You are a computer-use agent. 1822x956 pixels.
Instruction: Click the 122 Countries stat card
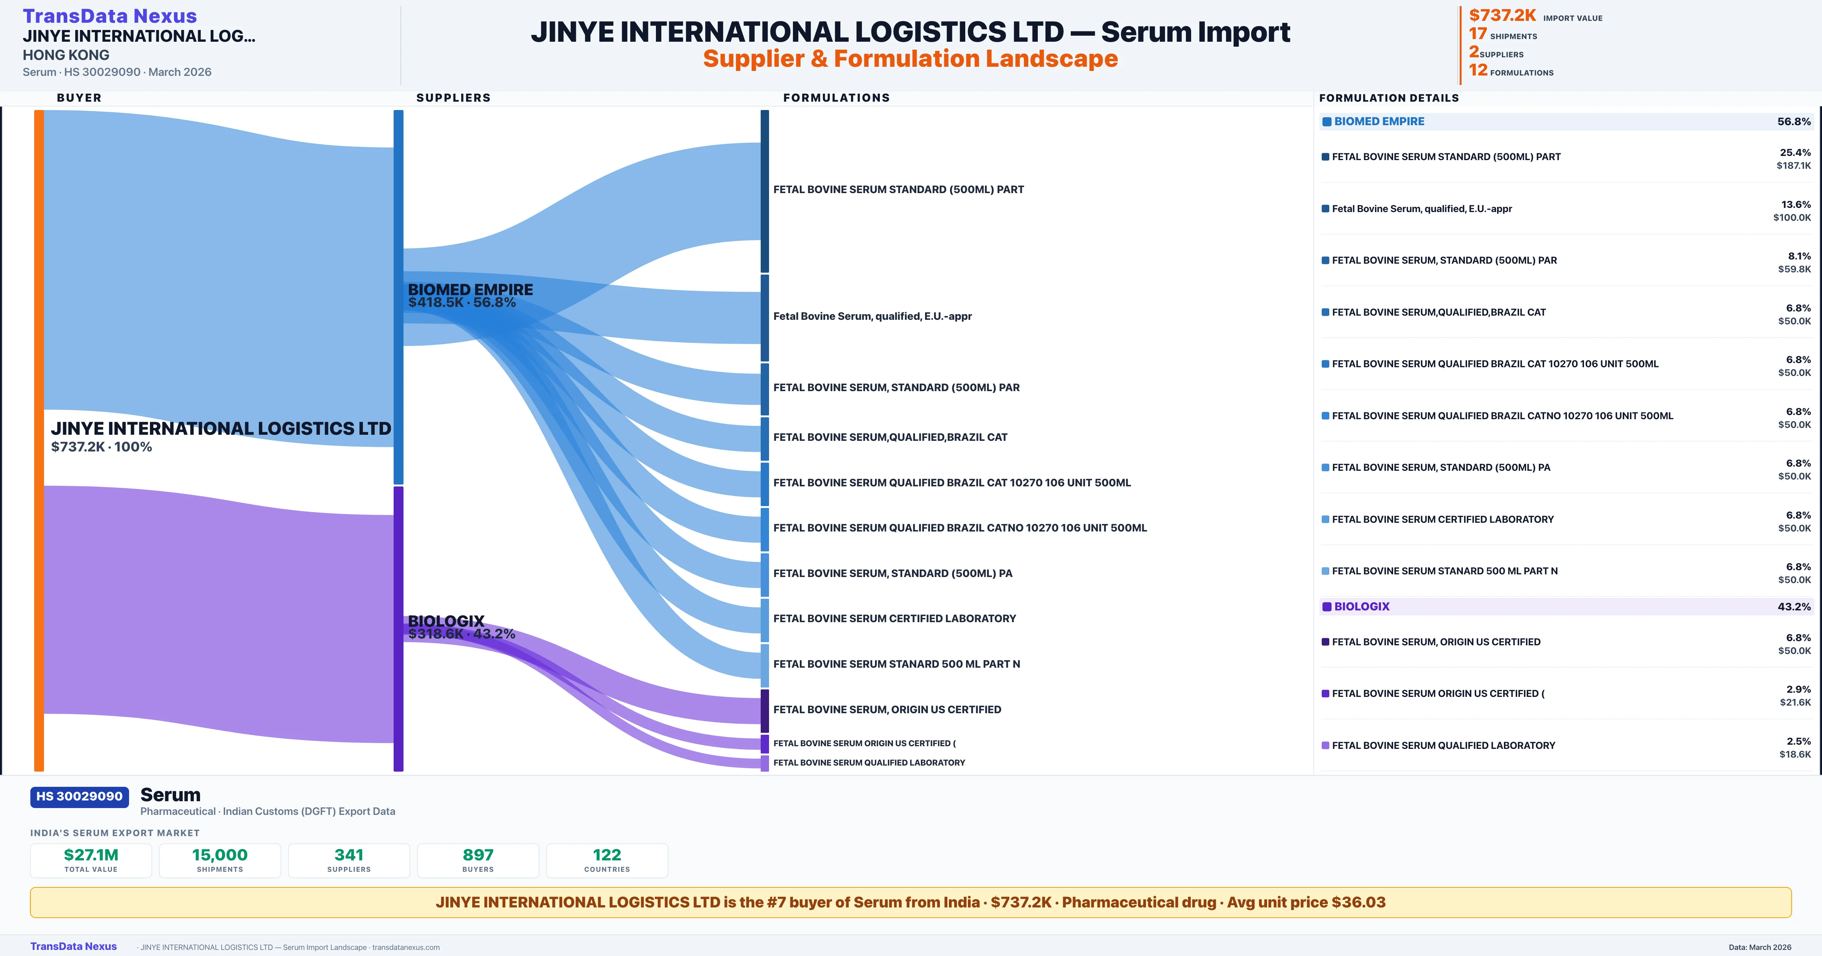coord(607,860)
